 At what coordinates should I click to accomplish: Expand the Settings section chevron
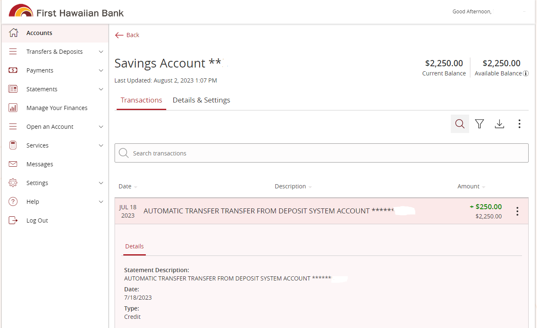(100, 183)
